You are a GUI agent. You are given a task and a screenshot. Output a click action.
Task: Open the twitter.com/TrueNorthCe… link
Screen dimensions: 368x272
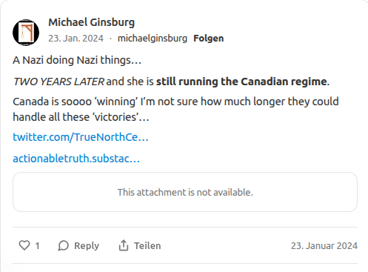(81, 137)
